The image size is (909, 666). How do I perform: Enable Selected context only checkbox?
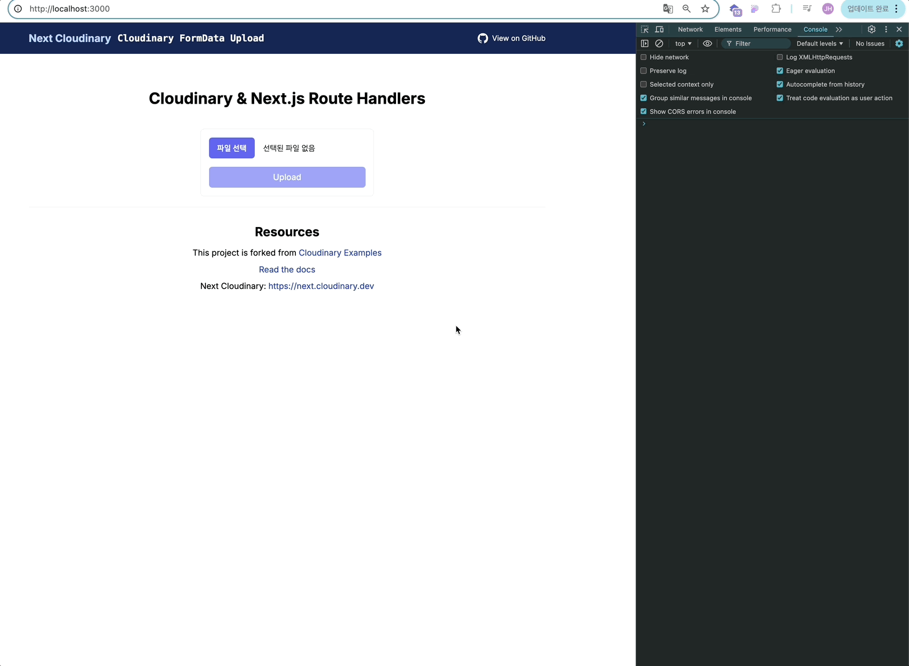point(643,85)
